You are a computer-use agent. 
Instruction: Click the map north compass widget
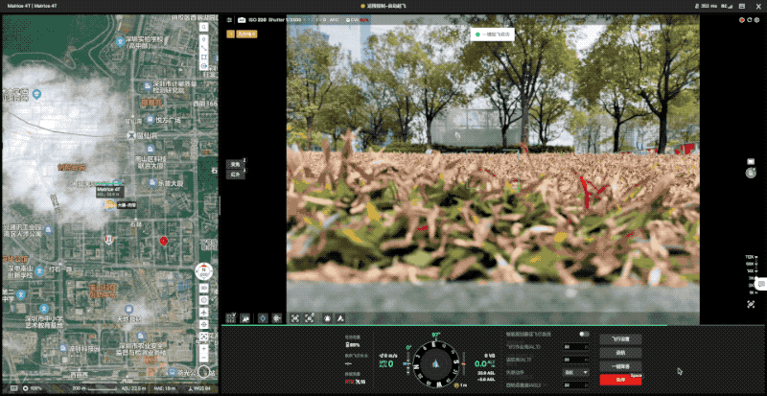click(203, 271)
